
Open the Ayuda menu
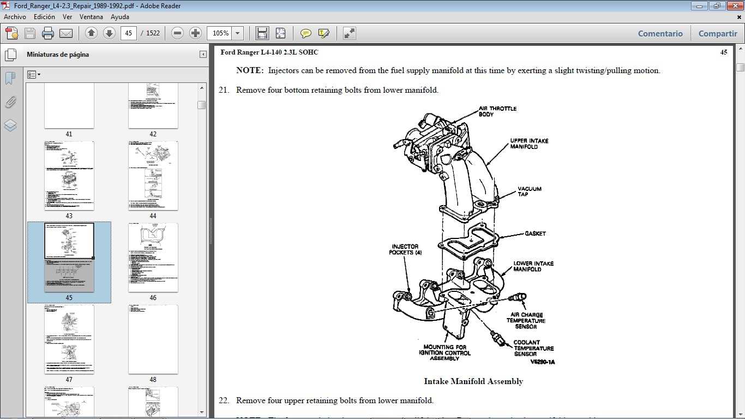(120, 17)
